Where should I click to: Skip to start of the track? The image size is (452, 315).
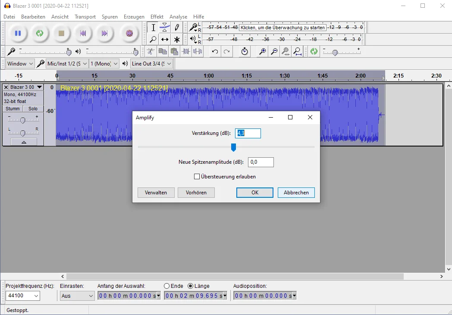83,33
